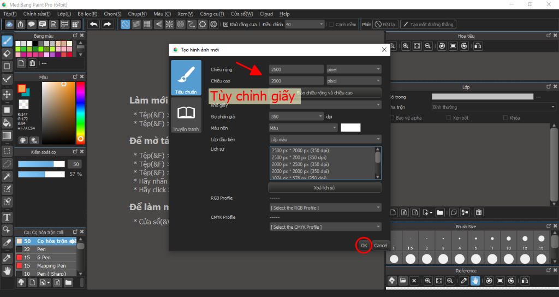The width and height of the screenshot is (559, 297).
Task: Open folder icon in Reference panel
Action: 403,281
